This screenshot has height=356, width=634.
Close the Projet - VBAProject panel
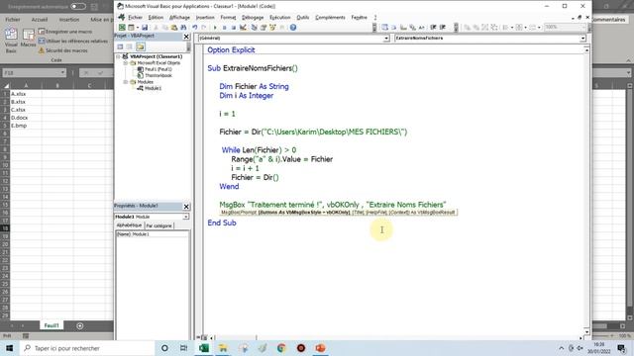tap(186, 37)
